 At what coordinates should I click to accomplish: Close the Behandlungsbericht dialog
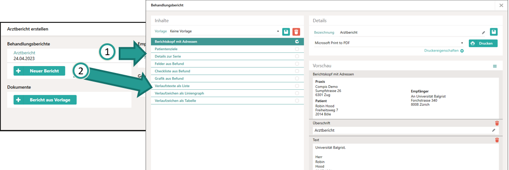point(502,5)
